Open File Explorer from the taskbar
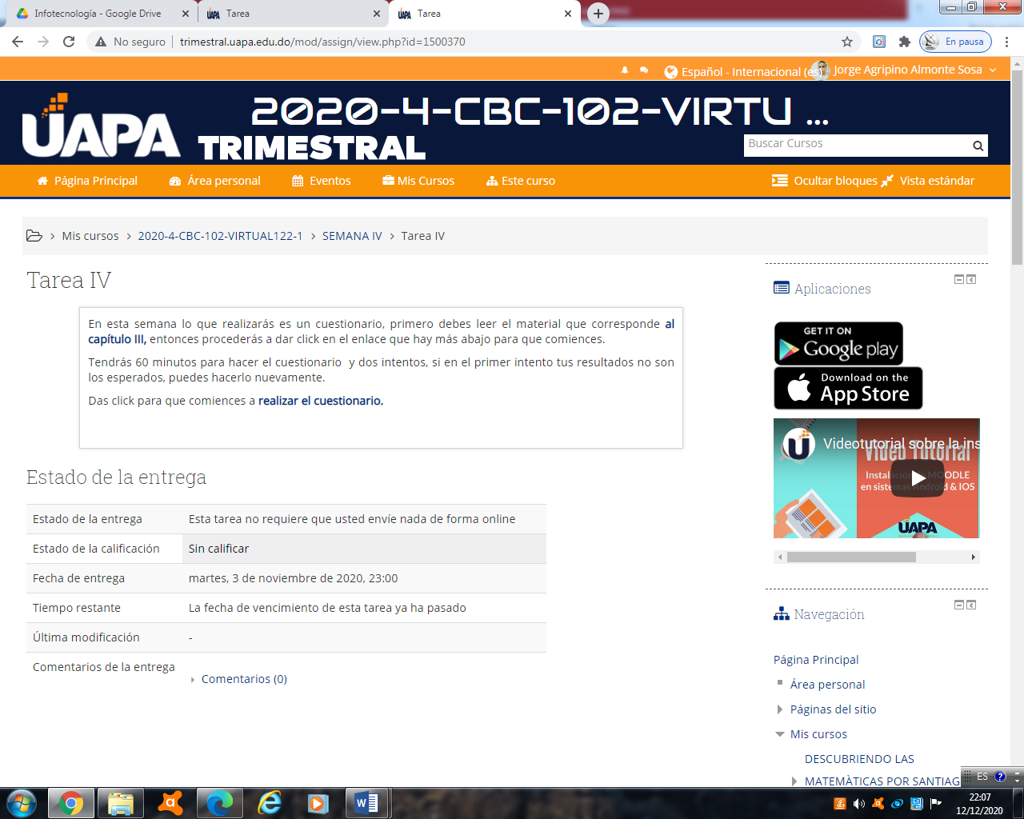 coord(121,803)
